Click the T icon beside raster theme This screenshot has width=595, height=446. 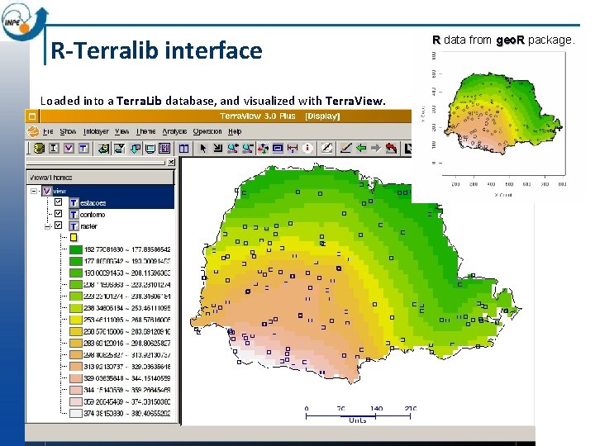click(74, 226)
